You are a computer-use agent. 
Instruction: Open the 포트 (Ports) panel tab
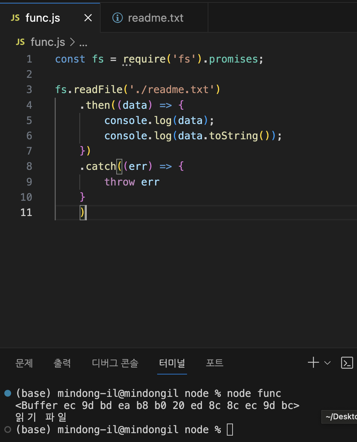point(214,363)
